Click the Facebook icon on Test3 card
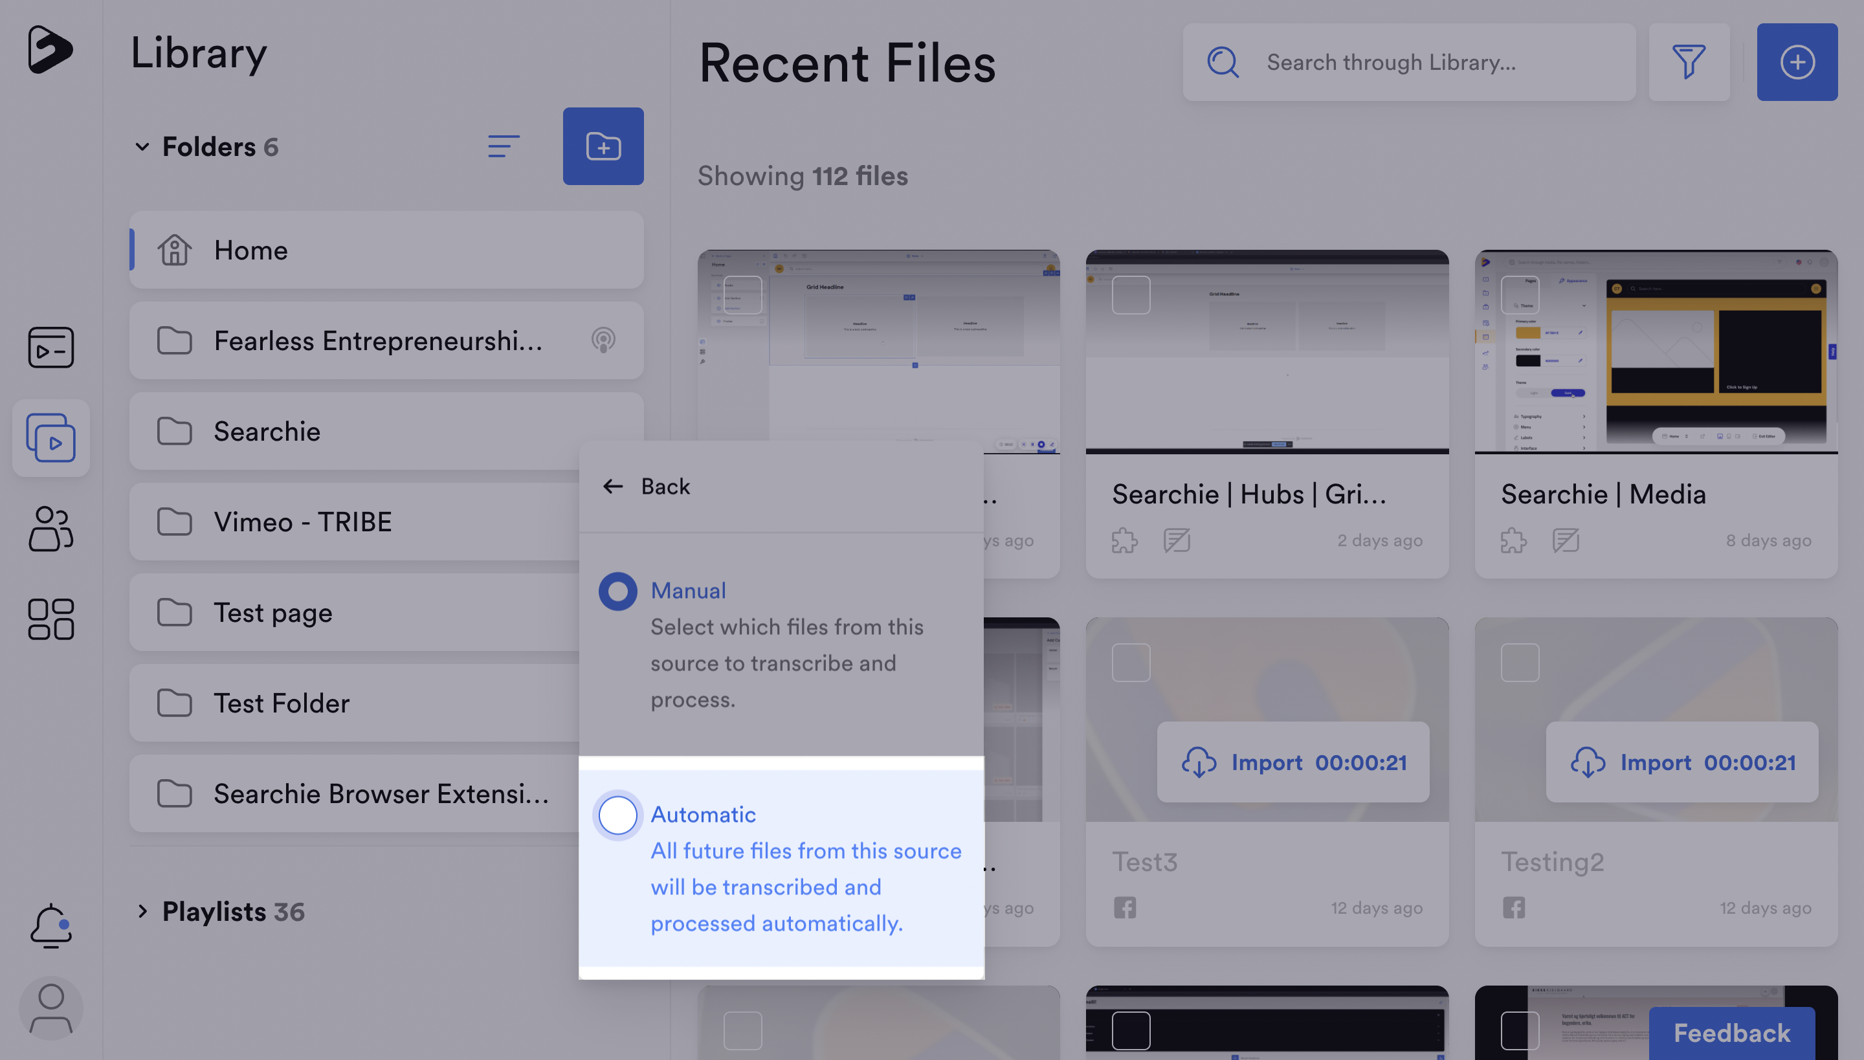The image size is (1864, 1060). tap(1124, 908)
